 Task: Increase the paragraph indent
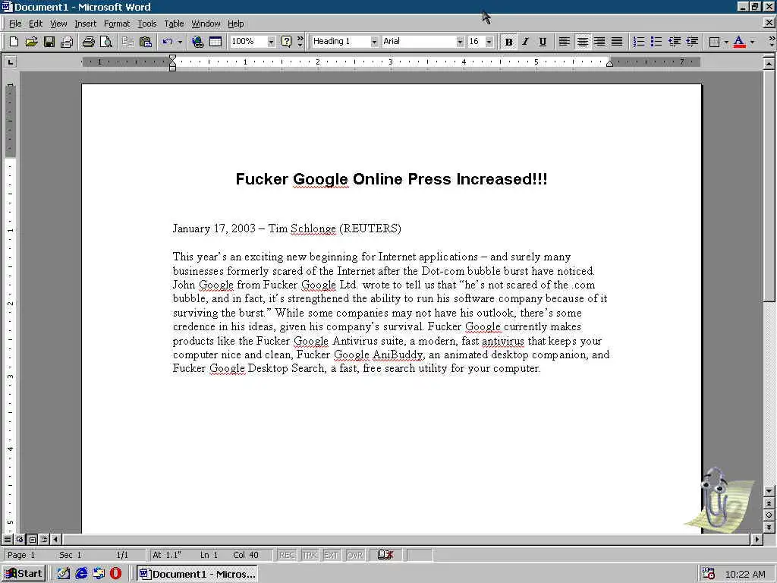pos(692,42)
